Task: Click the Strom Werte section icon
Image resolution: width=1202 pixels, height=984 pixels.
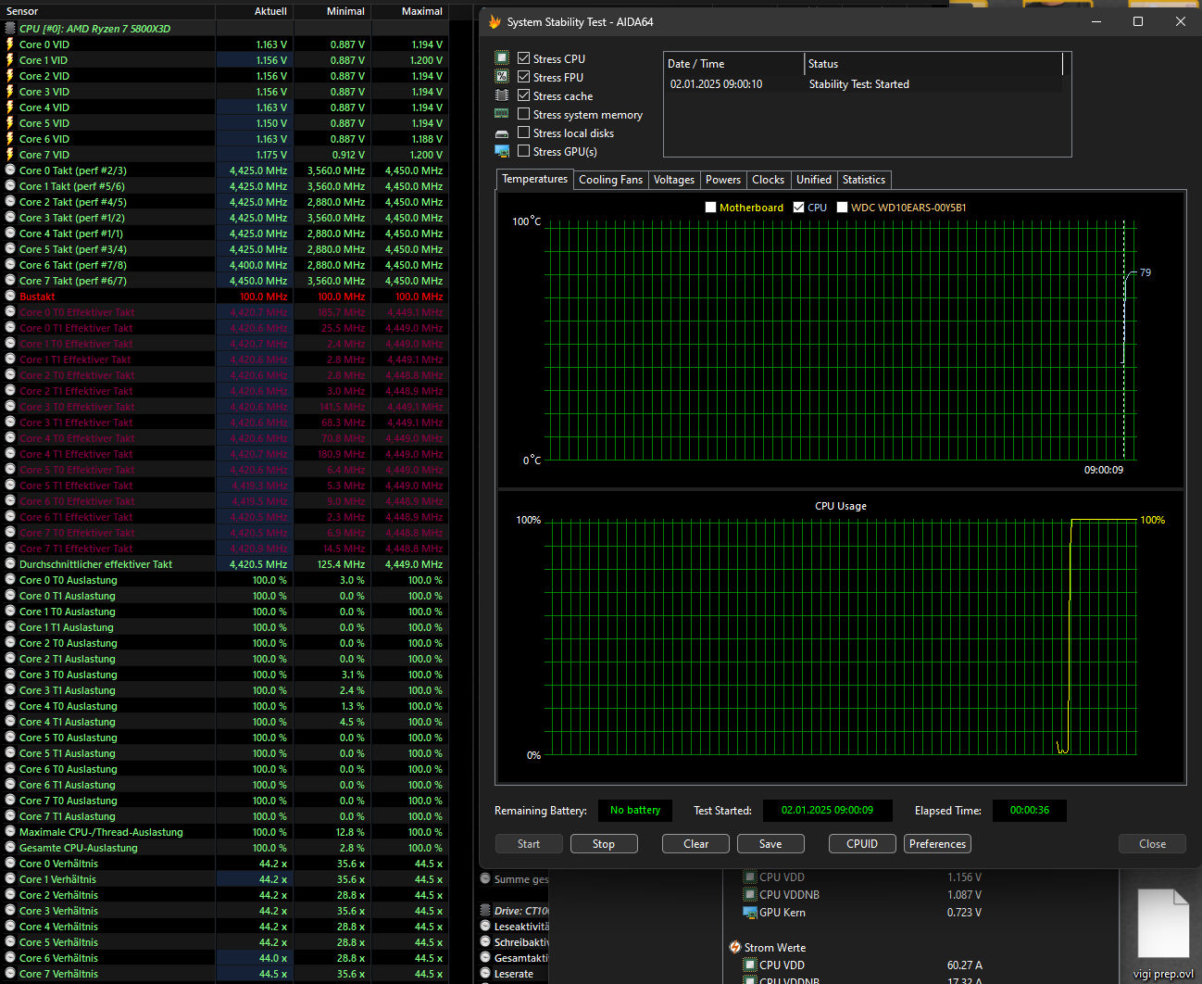Action: tap(735, 947)
